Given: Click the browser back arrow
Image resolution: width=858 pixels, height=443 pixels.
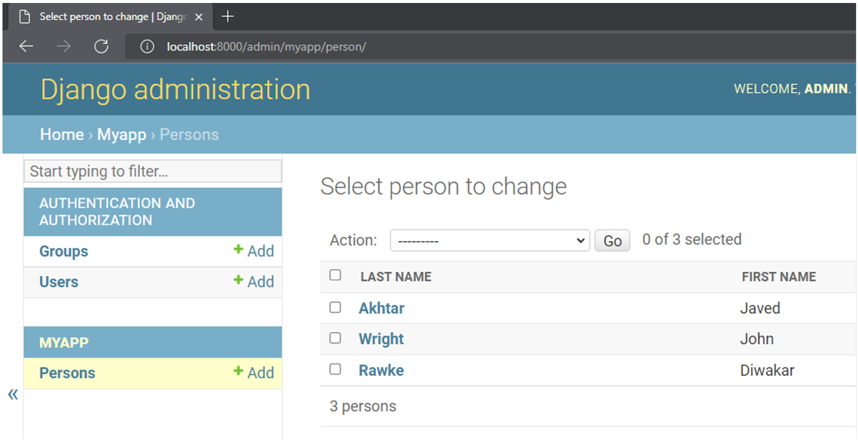Looking at the screenshot, I should coord(26,47).
